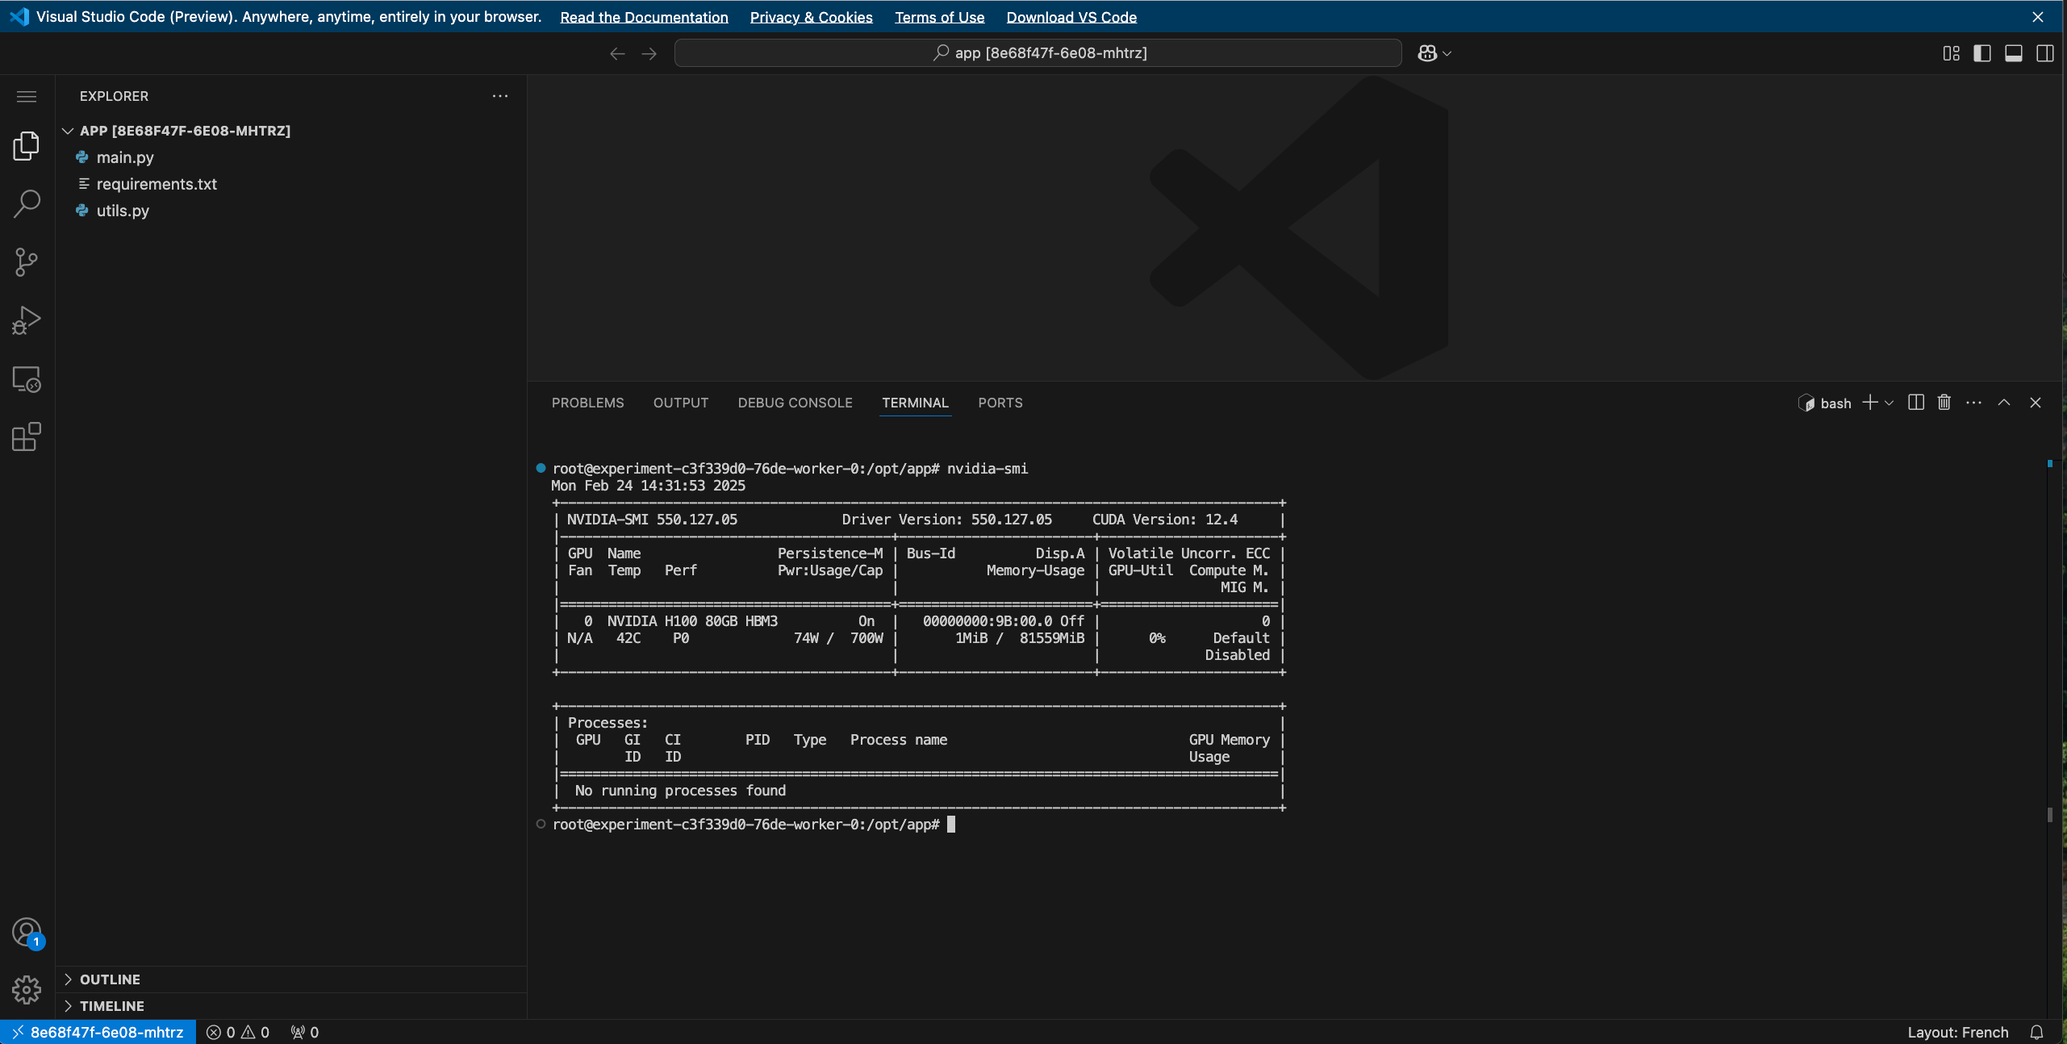The height and width of the screenshot is (1044, 2067).
Task: Click the ports forwarded status indicator
Action: [305, 1032]
